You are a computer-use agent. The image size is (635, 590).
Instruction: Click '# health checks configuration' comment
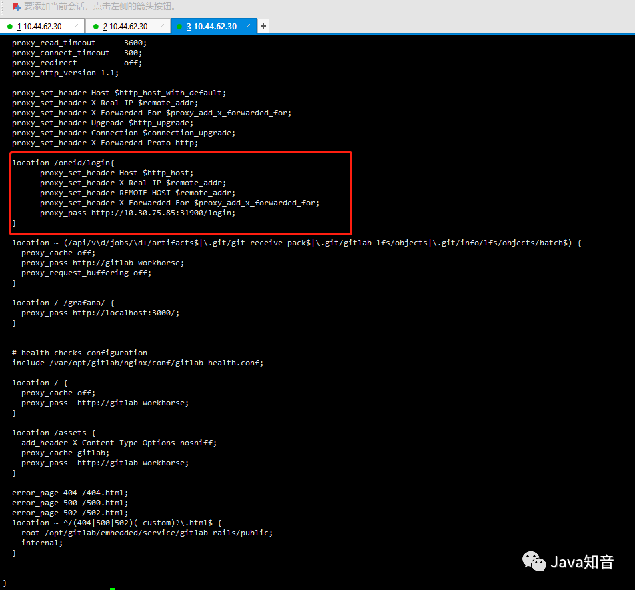pyautogui.click(x=79, y=353)
